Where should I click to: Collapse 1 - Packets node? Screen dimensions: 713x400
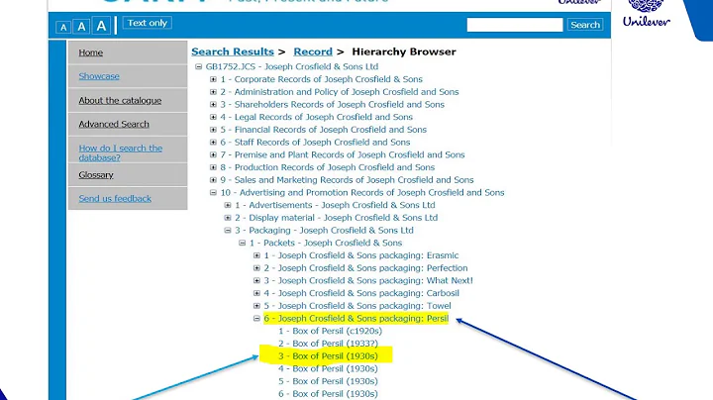[x=242, y=244]
